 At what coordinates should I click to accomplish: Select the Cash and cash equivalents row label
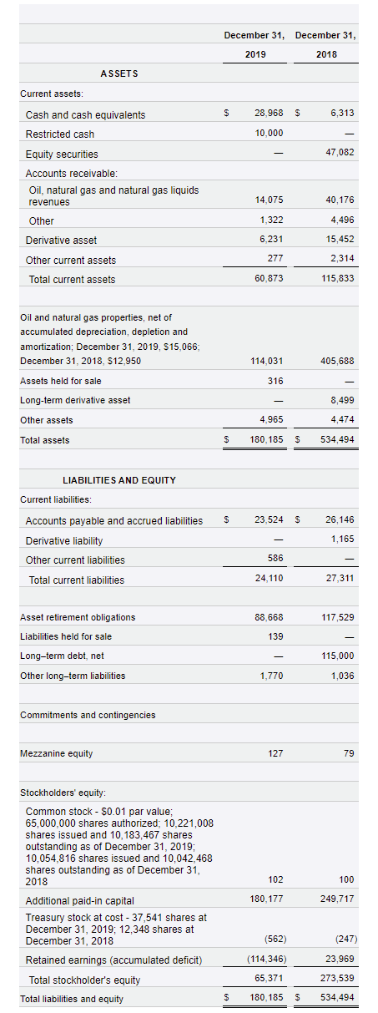85,115
